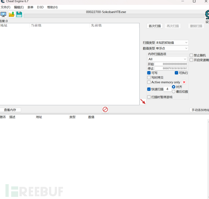Click the 撤销扫描 undo scan button
The image size is (209, 199).
196,26
